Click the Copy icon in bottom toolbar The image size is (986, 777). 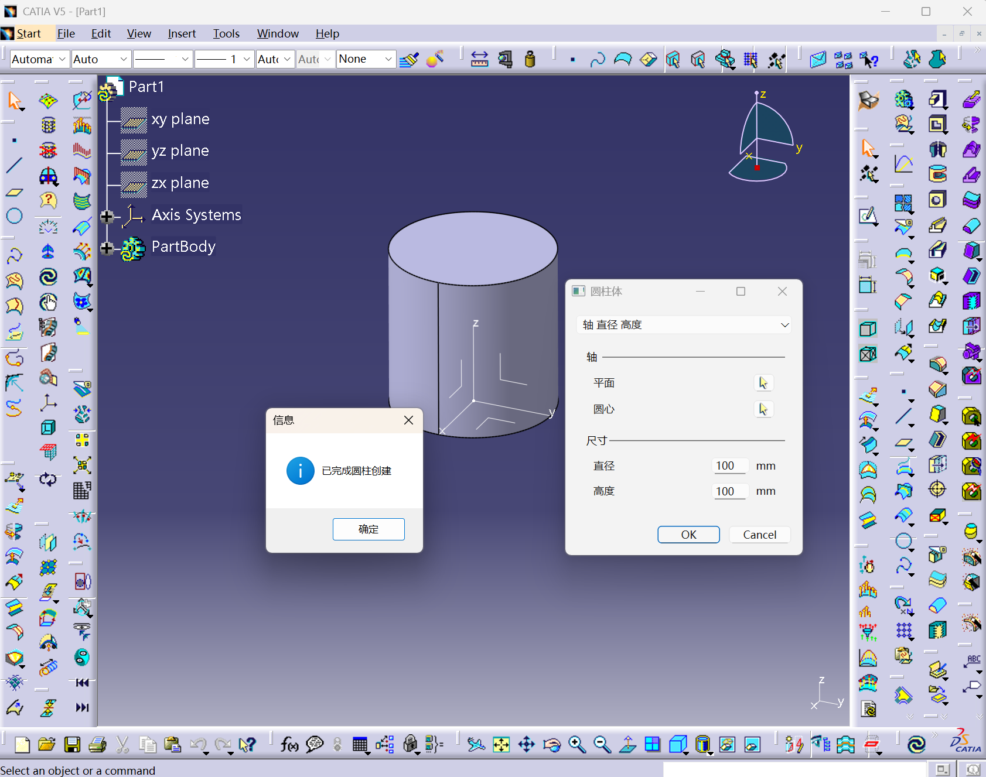click(148, 744)
